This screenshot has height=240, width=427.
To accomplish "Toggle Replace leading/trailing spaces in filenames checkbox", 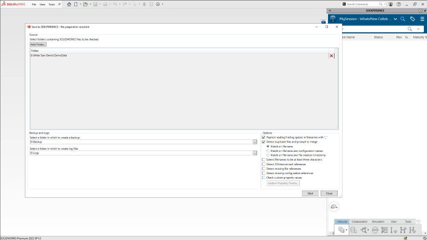I will click(x=264, y=138).
